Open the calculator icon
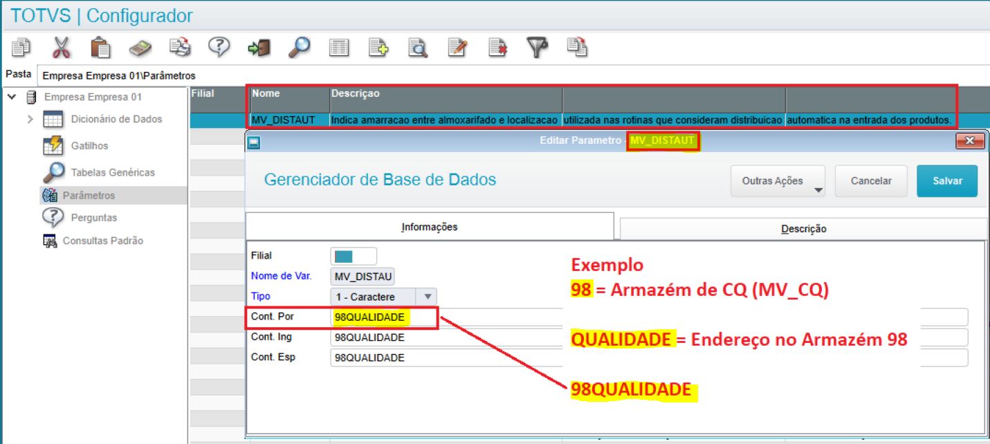The height and width of the screenshot is (444, 990). [140, 48]
